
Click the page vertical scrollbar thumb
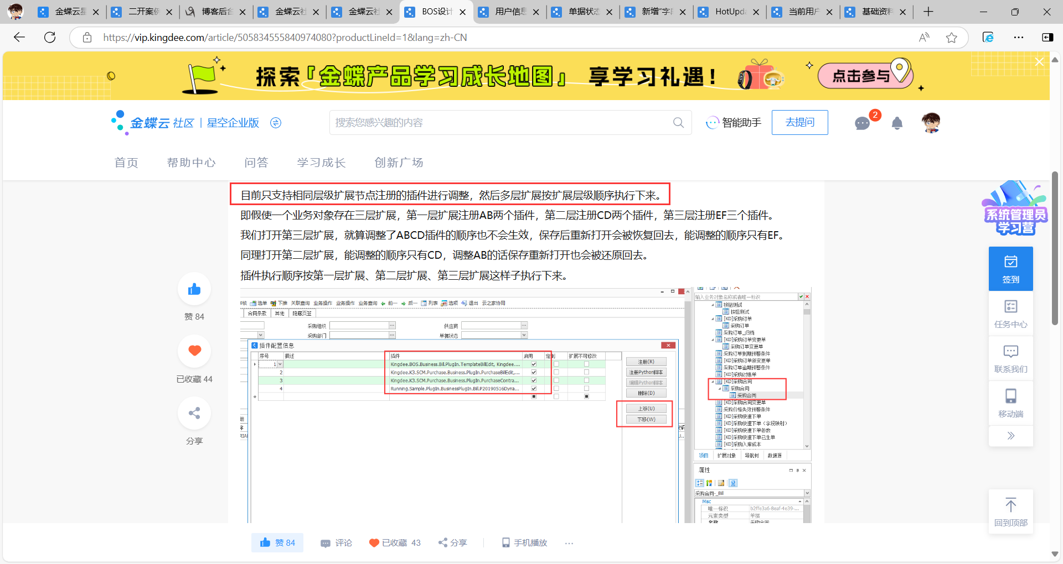[1055, 248]
